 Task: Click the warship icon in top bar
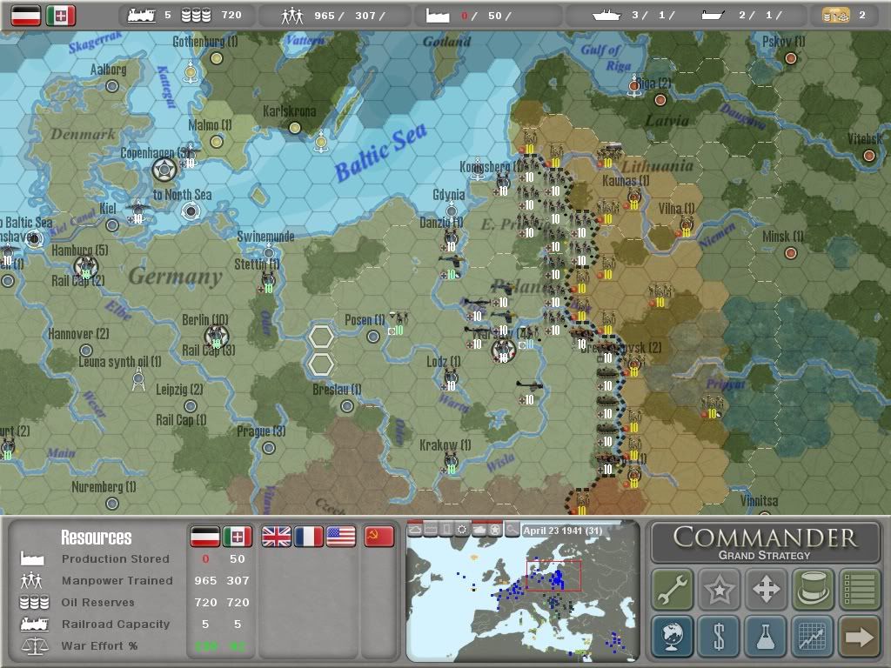[x=606, y=16]
